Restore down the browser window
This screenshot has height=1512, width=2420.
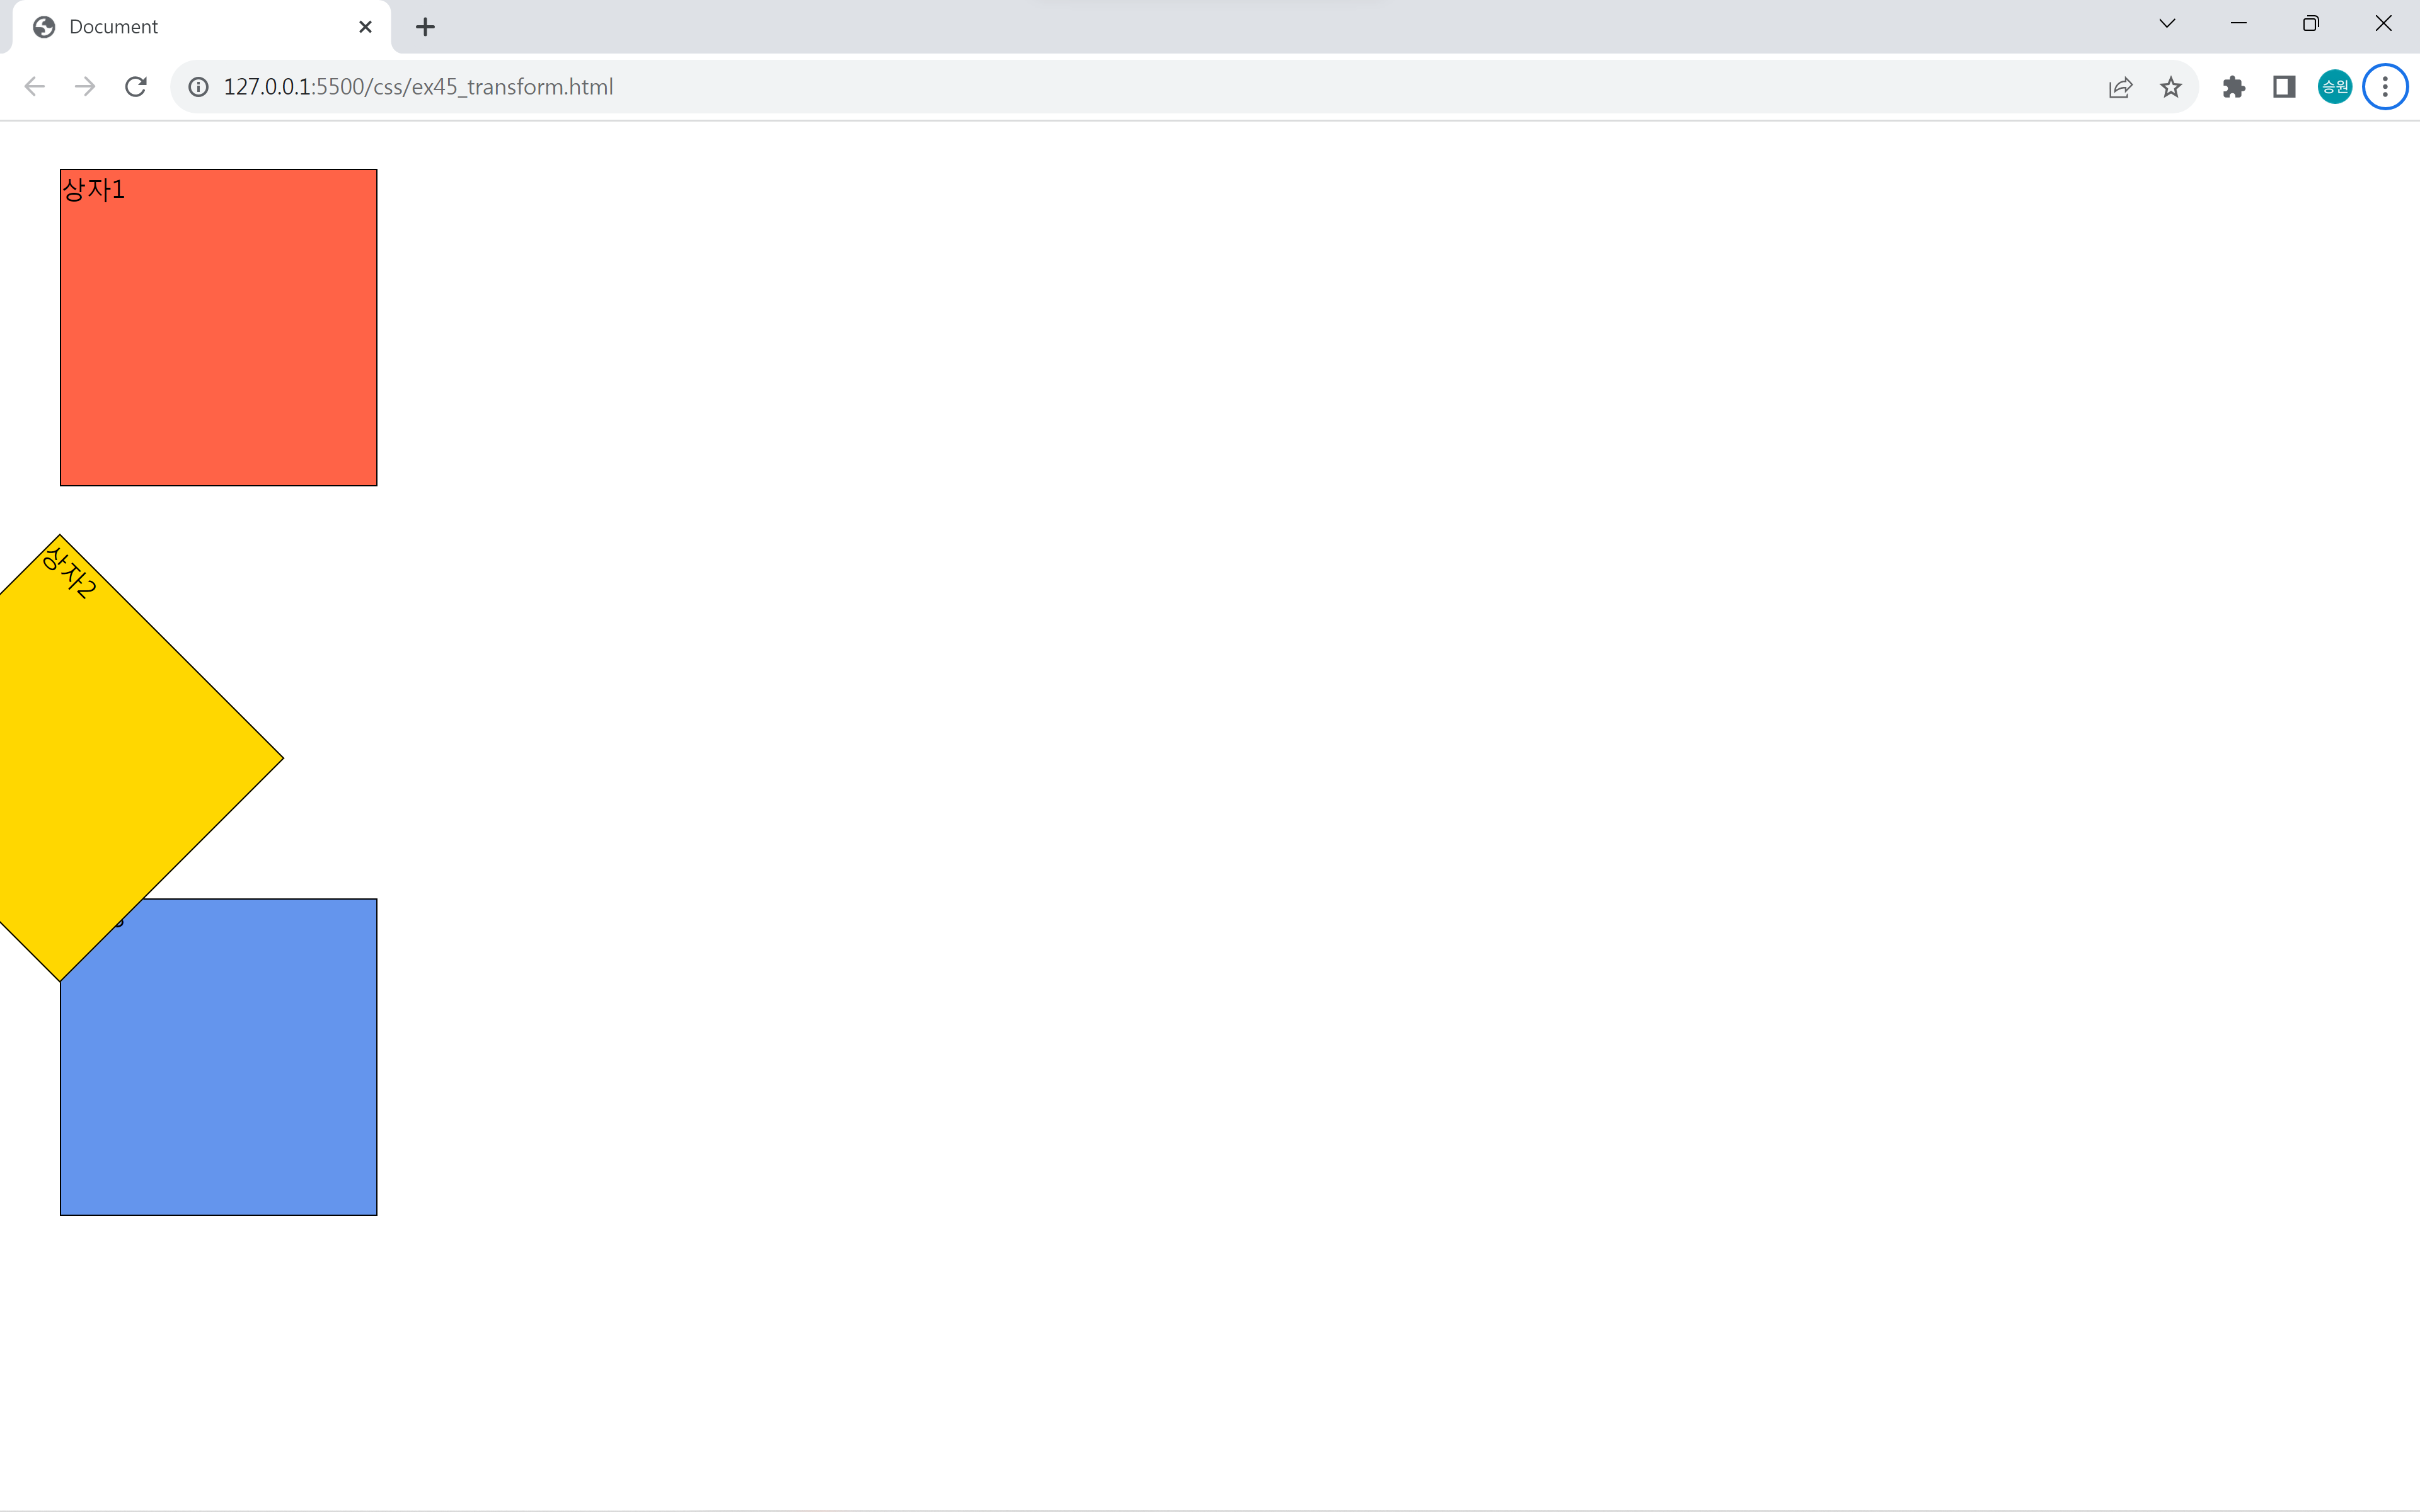[x=2310, y=24]
